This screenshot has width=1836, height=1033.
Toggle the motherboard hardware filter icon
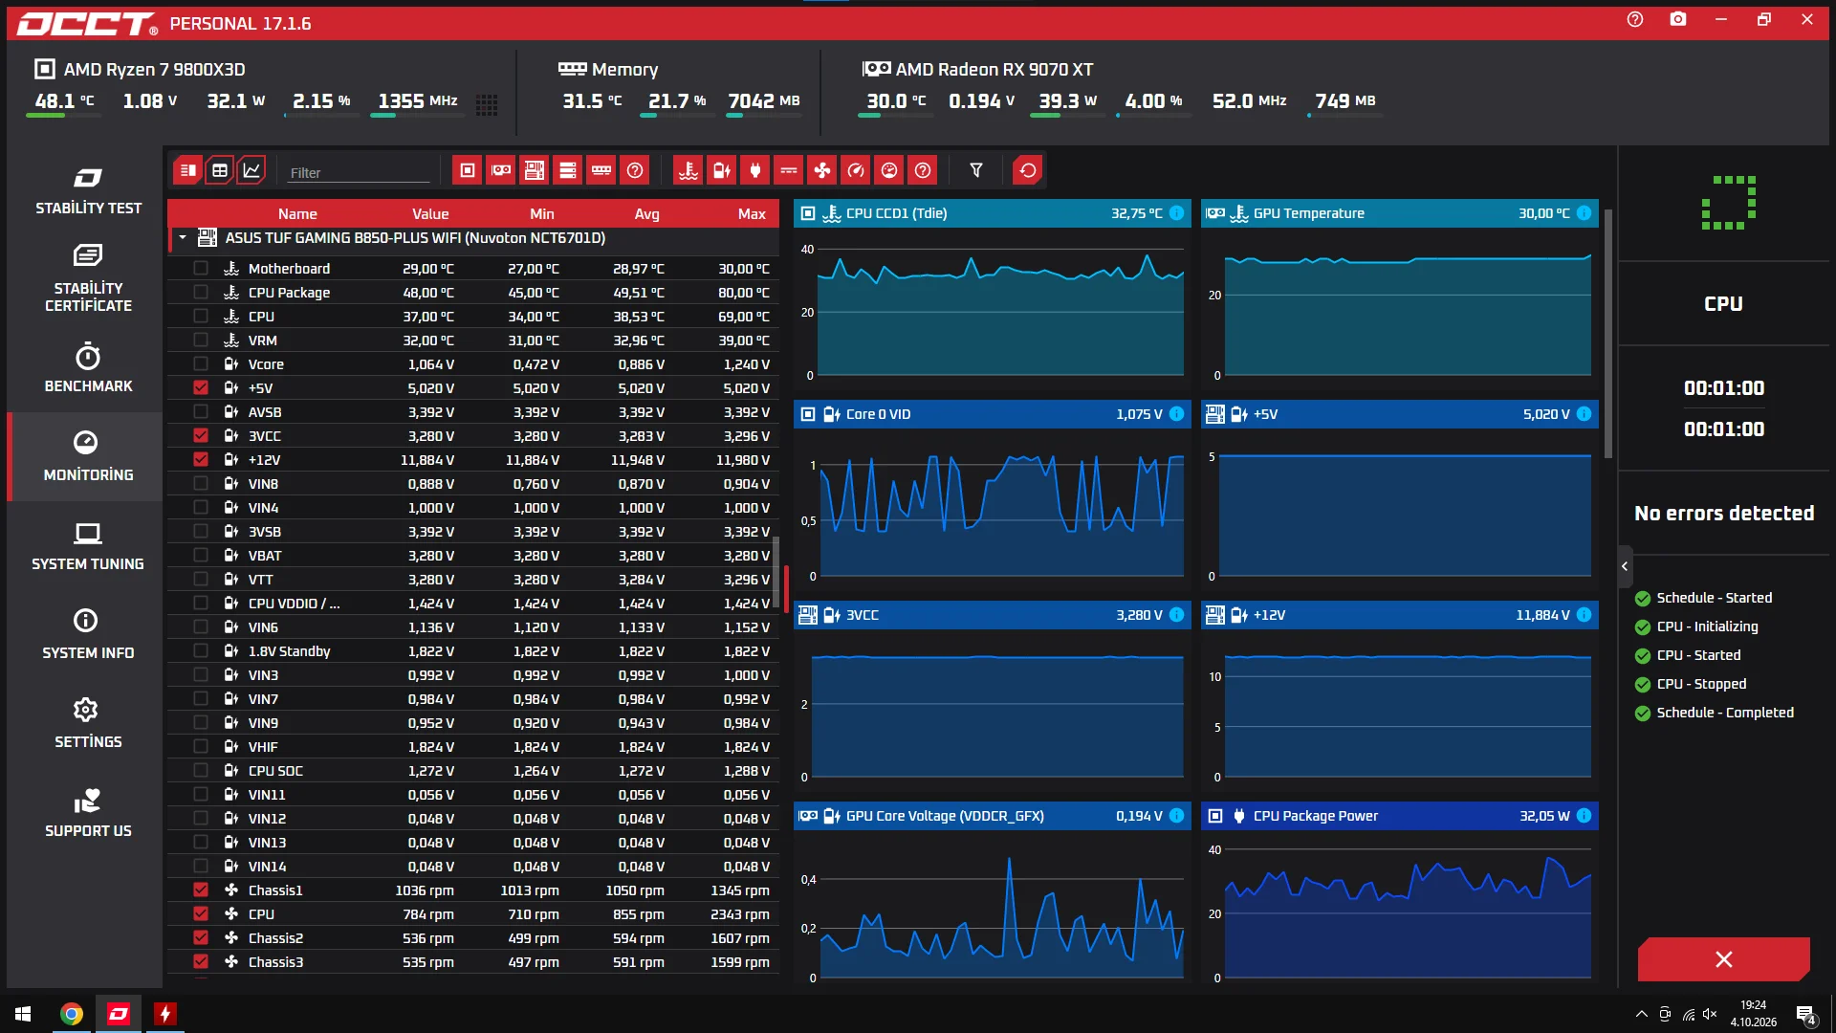pyautogui.click(x=535, y=170)
